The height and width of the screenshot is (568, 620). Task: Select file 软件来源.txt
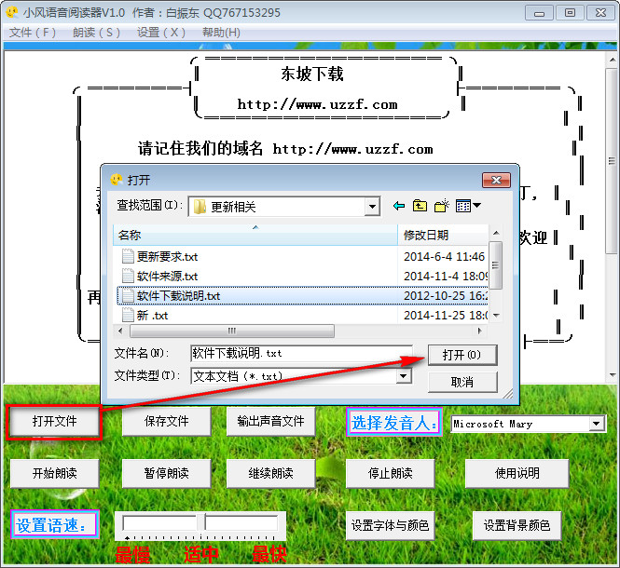click(167, 277)
